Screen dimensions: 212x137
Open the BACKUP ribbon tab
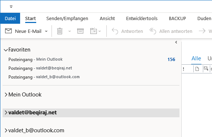[x=177, y=18]
